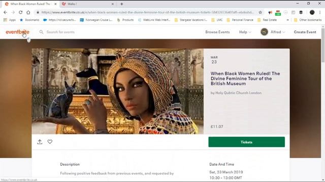The width and height of the screenshot is (325, 182).
Task: Click the green badge extension icon
Action: [x=278, y=13]
